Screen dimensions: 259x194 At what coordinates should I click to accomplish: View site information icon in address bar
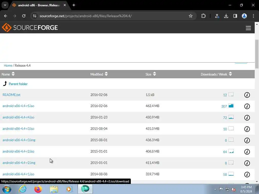click(x=34, y=16)
